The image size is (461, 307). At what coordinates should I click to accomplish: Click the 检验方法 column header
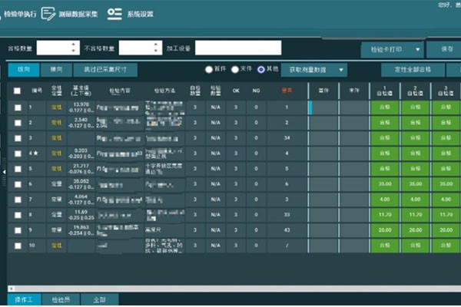164,91
